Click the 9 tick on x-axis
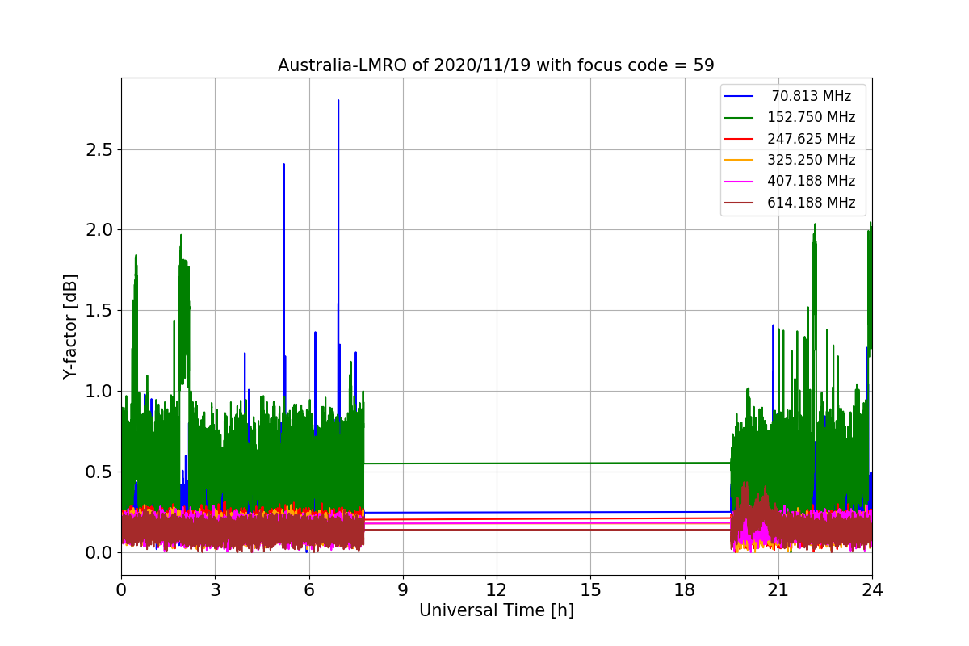Image resolution: width=969 pixels, height=646 pixels. tap(403, 590)
